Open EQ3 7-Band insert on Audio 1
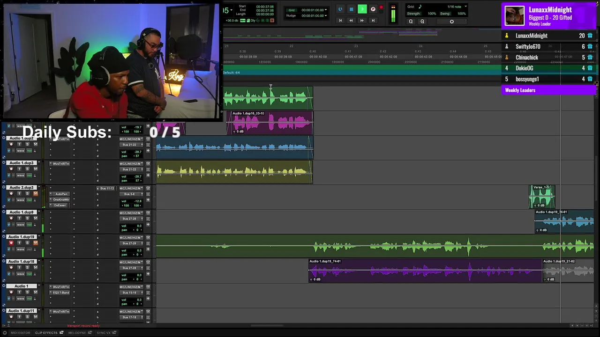The width and height of the screenshot is (600, 337). (x=61, y=293)
